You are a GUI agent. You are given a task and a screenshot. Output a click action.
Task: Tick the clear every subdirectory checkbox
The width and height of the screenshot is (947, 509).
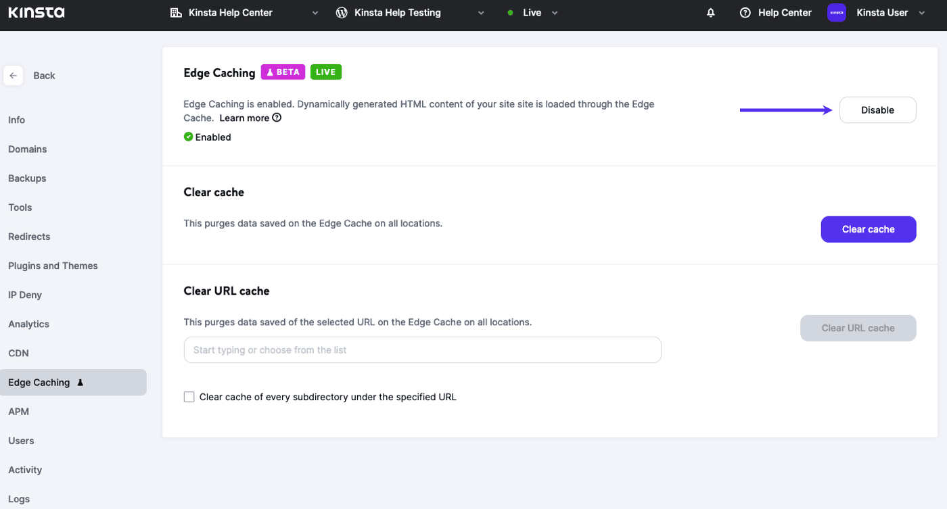click(x=189, y=397)
